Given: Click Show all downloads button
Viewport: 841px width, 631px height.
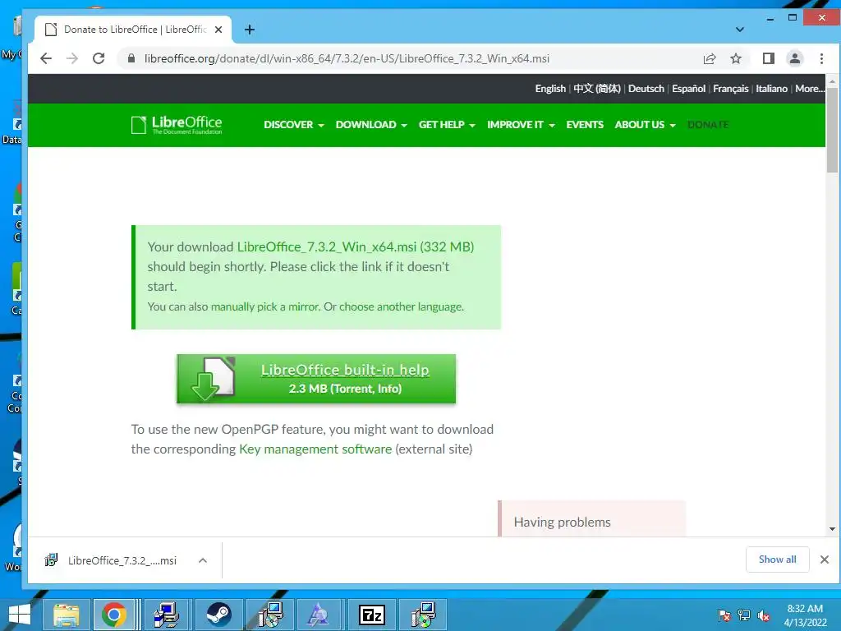Looking at the screenshot, I should coord(777,560).
